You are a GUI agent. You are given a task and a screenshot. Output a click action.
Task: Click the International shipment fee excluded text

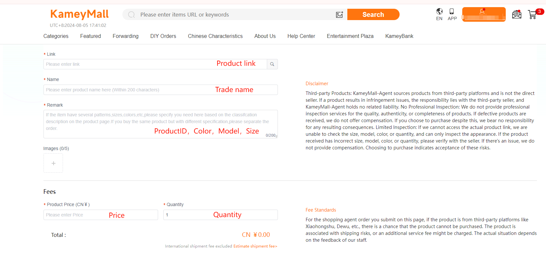[x=198, y=246]
